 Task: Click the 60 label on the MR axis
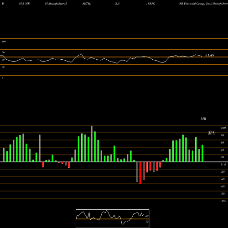point(223,143)
